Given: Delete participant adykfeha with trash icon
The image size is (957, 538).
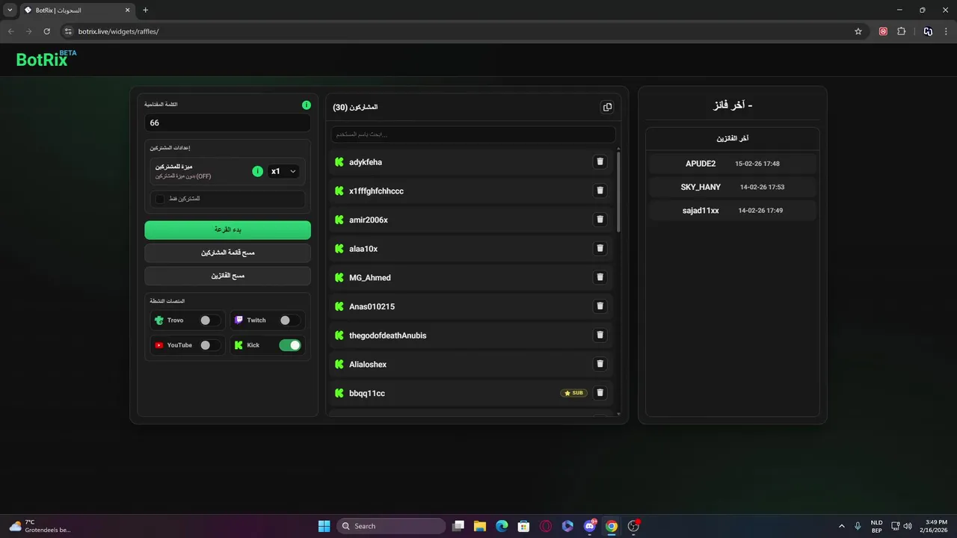Looking at the screenshot, I should click(x=600, y=162).
